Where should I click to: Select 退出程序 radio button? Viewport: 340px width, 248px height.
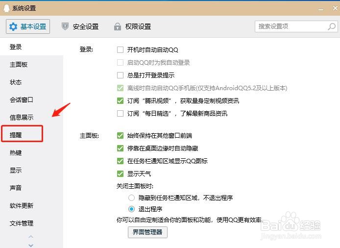(131, 209)
